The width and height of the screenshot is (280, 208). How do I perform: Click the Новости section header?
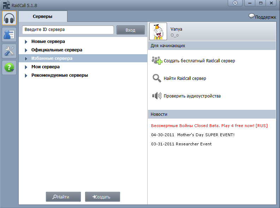[212, 114]
